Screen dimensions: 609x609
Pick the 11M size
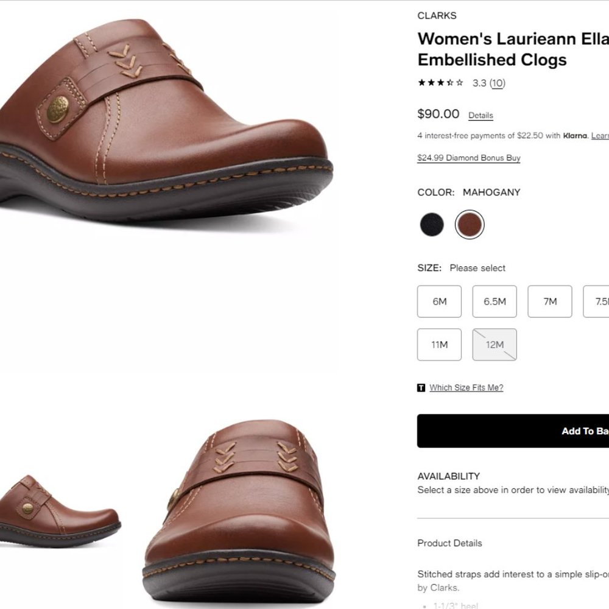click(x=439, y=345)
